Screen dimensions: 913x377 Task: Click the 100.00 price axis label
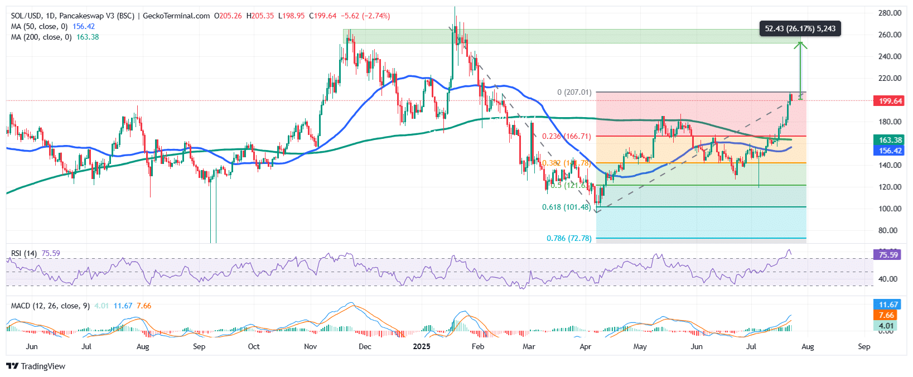point(890,209)
